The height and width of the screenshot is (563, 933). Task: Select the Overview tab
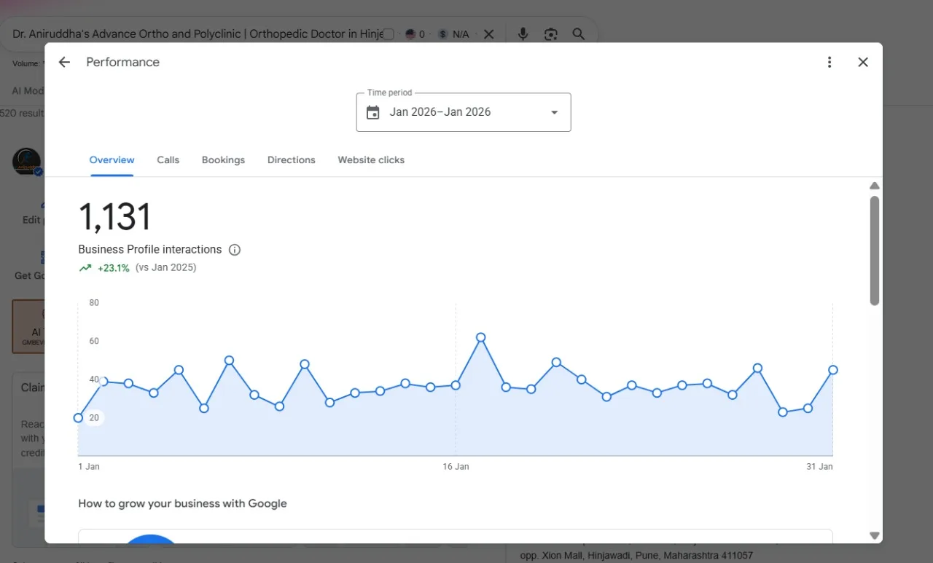click(112, 160)
